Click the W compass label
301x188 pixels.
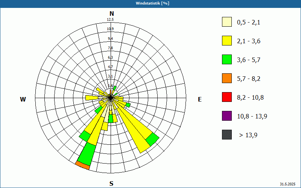[23, 99]
